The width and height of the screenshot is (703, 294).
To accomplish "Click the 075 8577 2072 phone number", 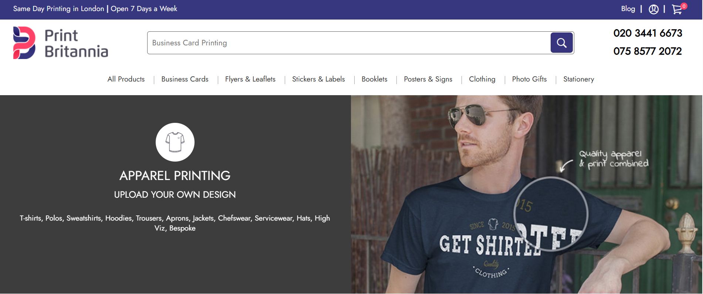I will pos(647,51).
